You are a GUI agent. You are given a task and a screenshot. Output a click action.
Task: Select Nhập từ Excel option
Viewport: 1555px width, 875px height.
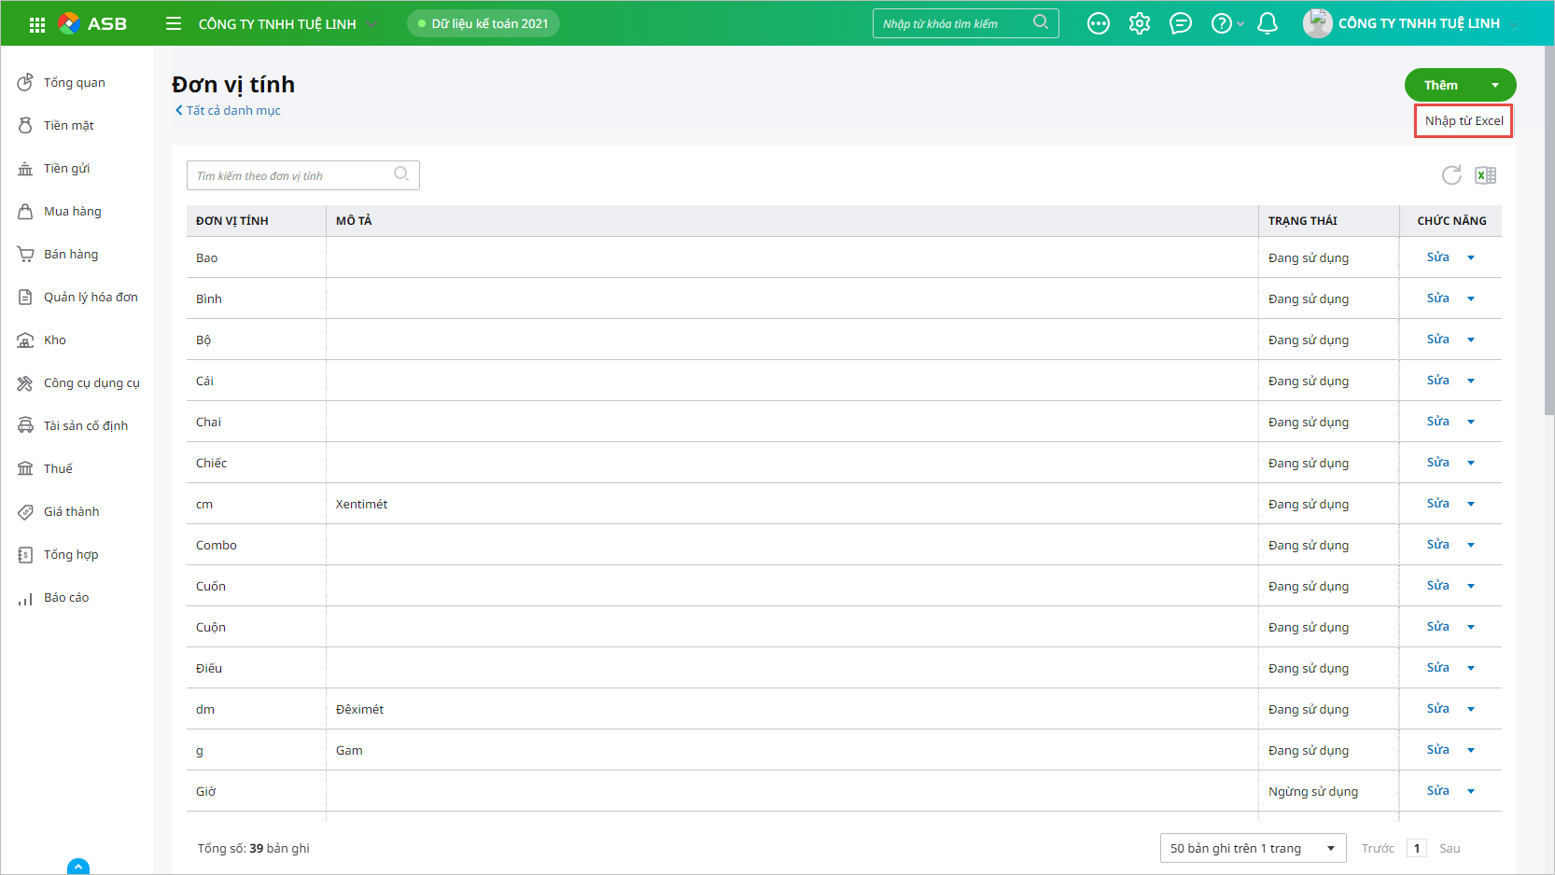coord(1464,121)
